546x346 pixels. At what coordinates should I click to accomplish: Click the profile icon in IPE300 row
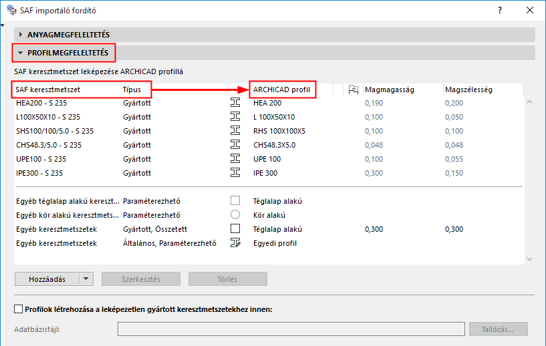[235, 172]
